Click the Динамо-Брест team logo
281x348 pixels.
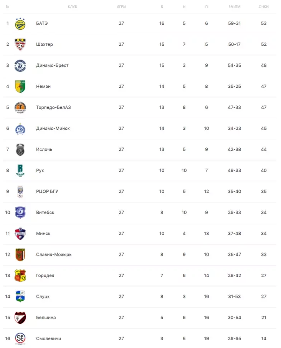tap(20, 65)
